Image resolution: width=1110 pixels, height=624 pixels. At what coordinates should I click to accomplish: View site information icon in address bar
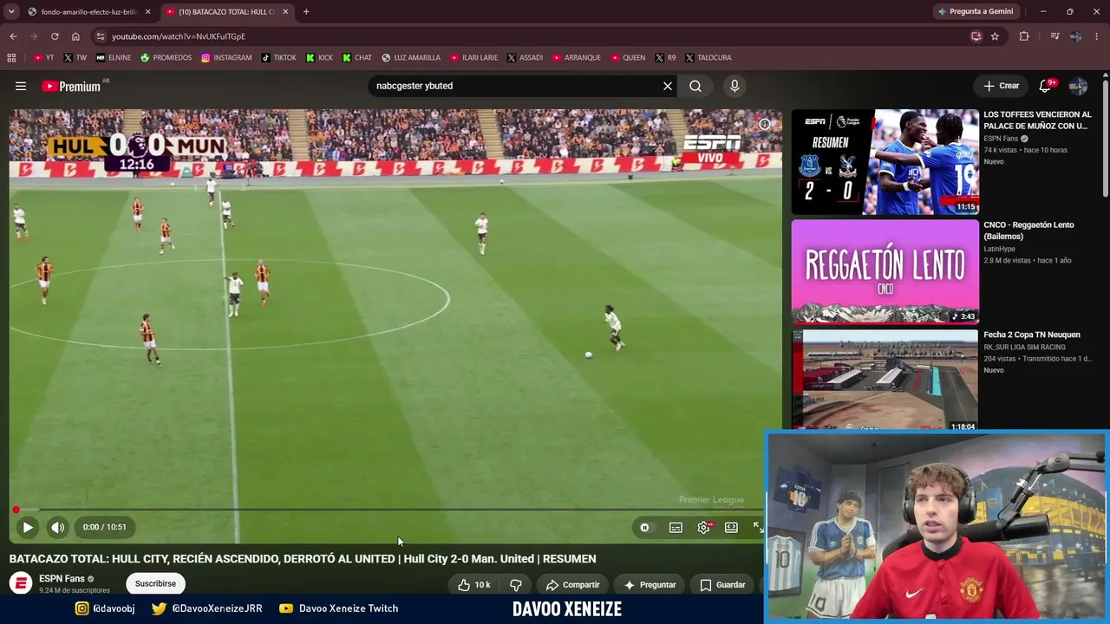click(101, 36)
